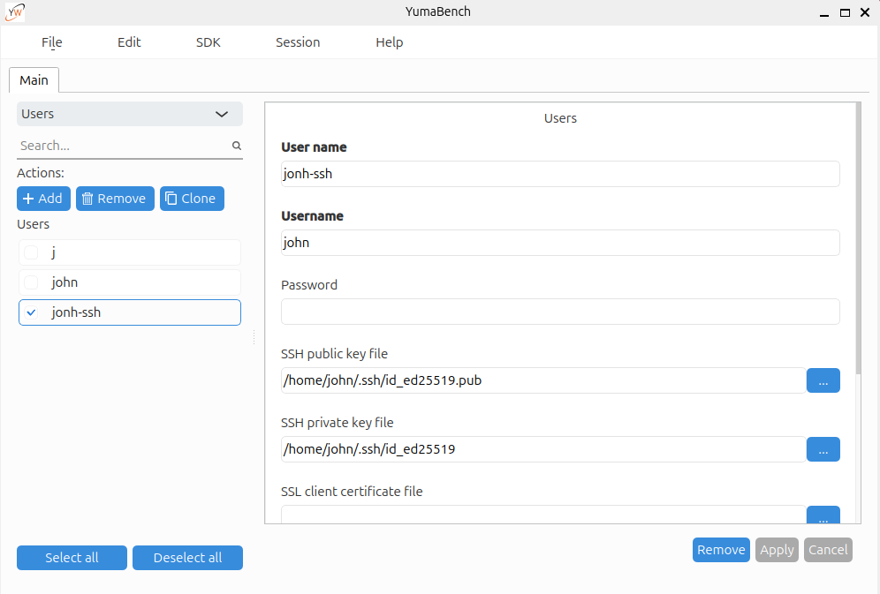Screen dimensions: 880x594
Task: Tick the checkbox for user john
Action: click(x=32, y=282)
